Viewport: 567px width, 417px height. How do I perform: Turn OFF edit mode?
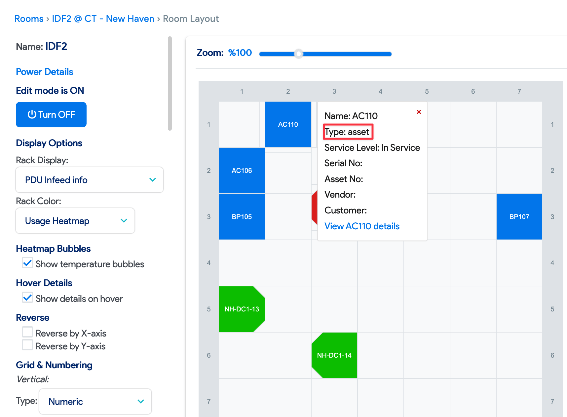coord(51,114)
